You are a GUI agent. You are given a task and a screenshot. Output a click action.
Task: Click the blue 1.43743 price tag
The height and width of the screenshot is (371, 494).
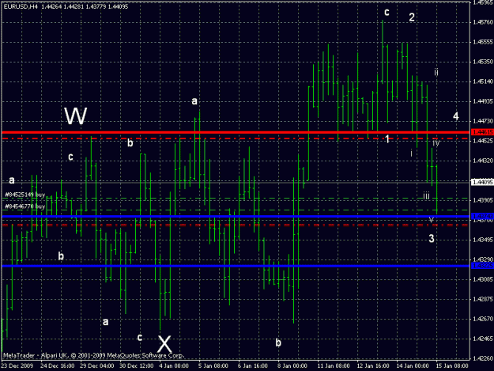point(482,217)
